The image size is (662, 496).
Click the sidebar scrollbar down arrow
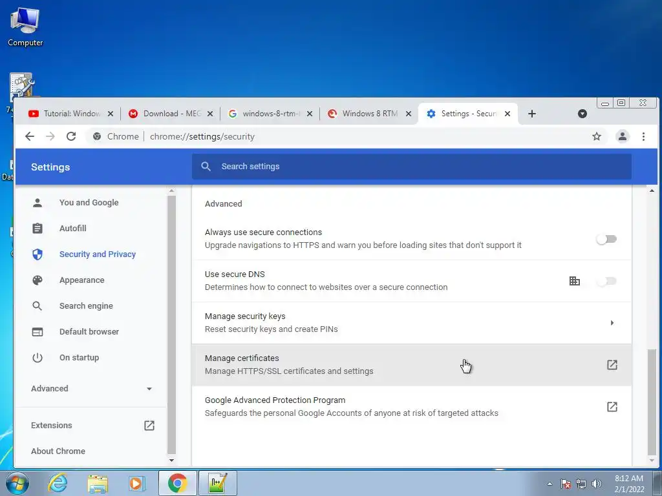coord(171,460)
